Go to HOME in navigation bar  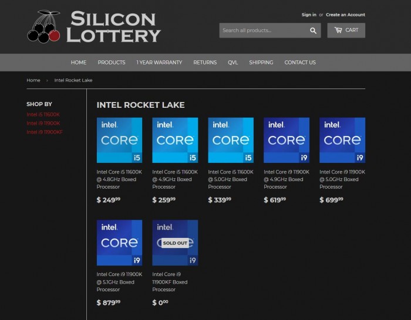pyautogui.click(x=79, y=63)
